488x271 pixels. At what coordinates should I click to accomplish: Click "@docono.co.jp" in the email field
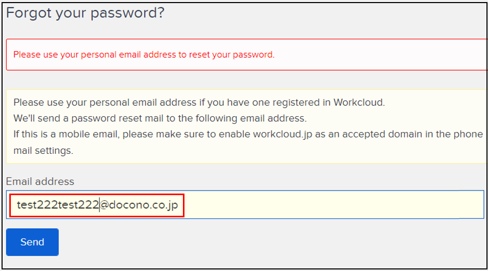139,205
